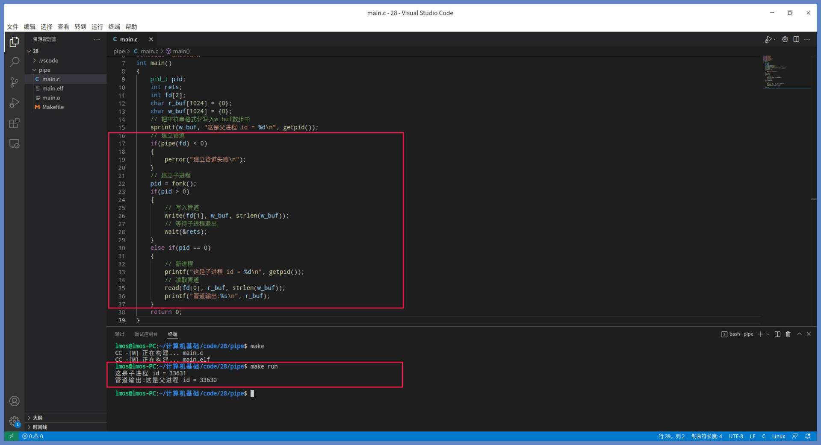Viewport: 821px width, 445px height.
Task: Expand the 大纲 outline section
Action: 38,418
